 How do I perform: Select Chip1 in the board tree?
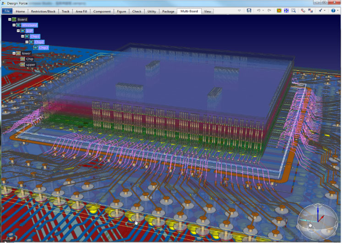click(x=35, y=36)
